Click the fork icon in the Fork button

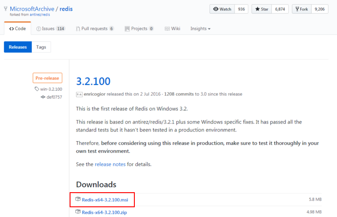297,9
